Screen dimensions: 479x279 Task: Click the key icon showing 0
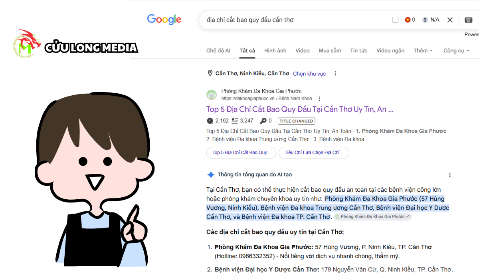coord(263,121)
